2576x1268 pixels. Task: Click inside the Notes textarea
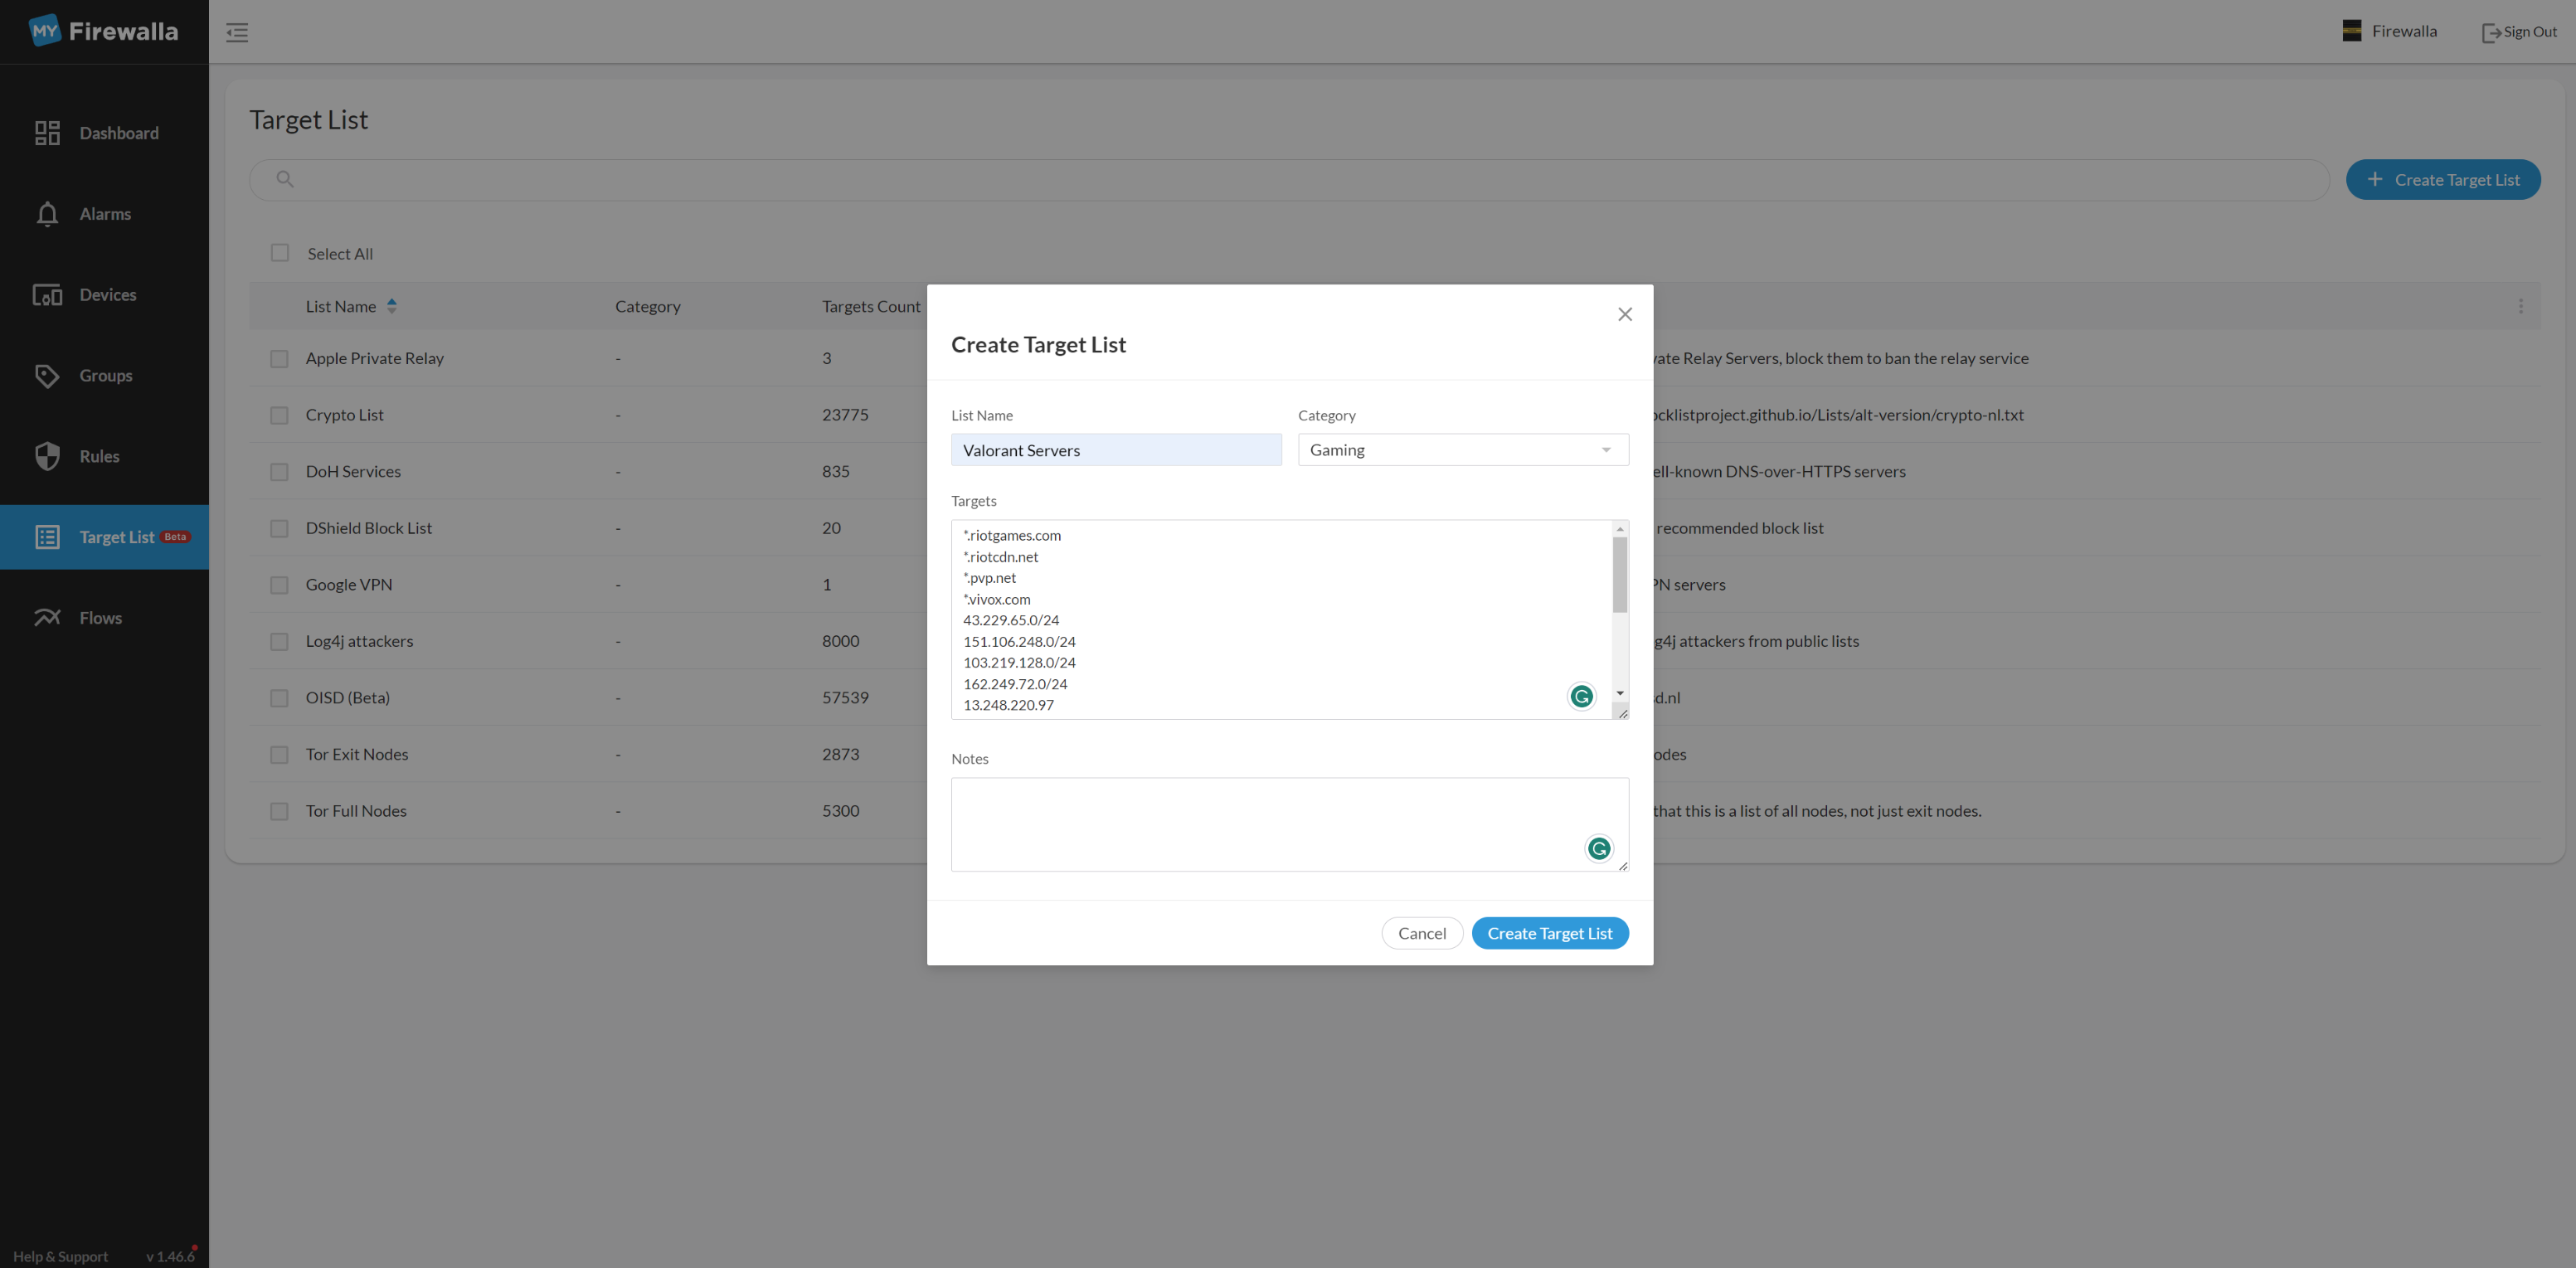pyautogui.click(x=1290, y=824)
